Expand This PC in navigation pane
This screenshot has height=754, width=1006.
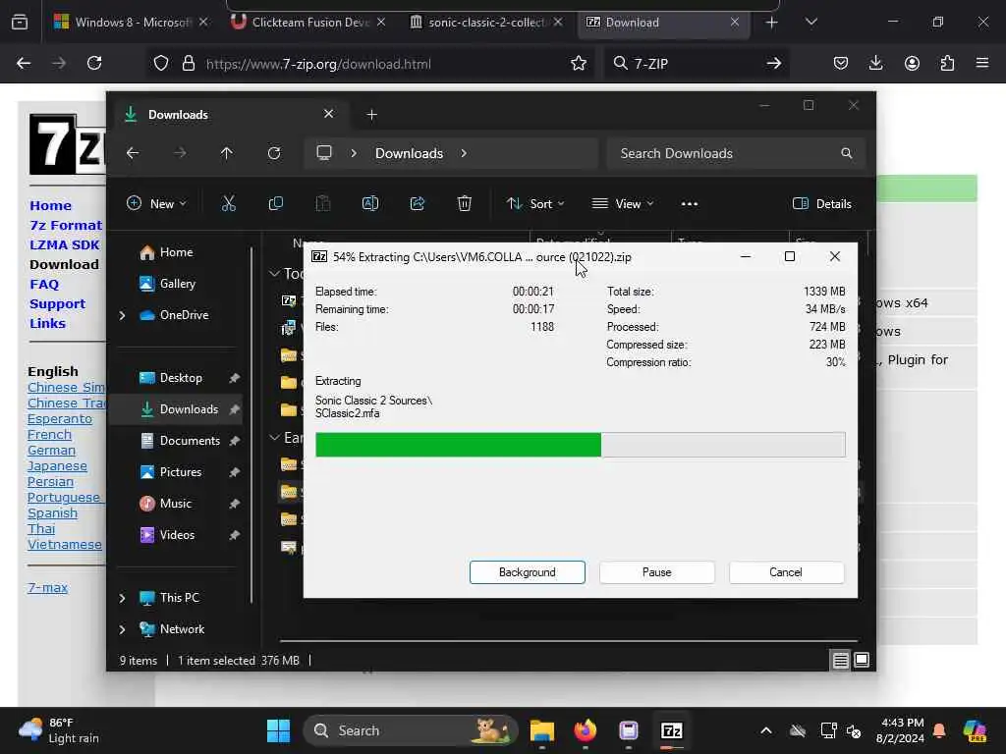(x=122, y=598)
